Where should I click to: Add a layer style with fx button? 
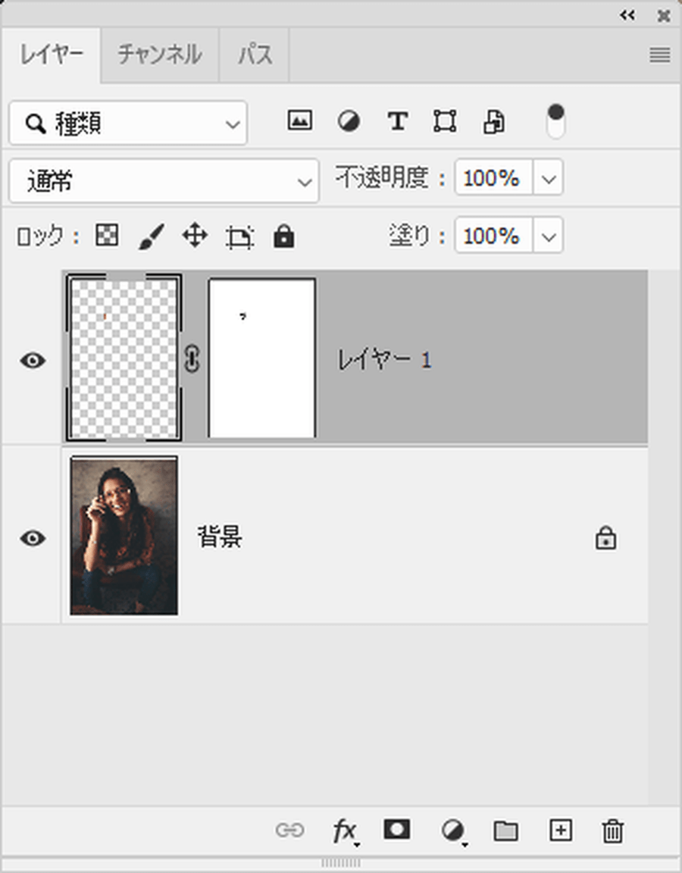(345, 831)
